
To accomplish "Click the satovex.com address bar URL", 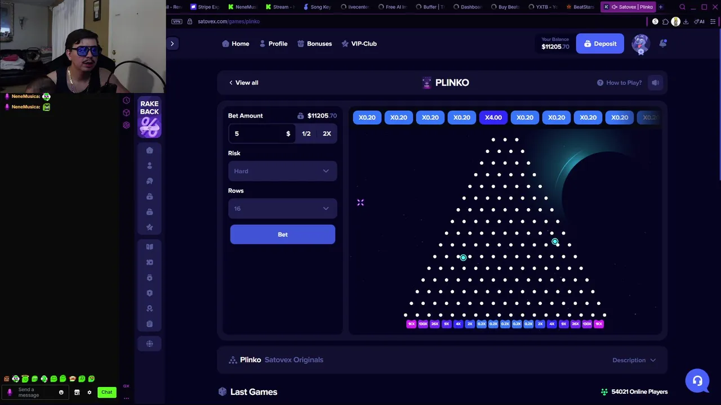I will [x=229, y=21].
